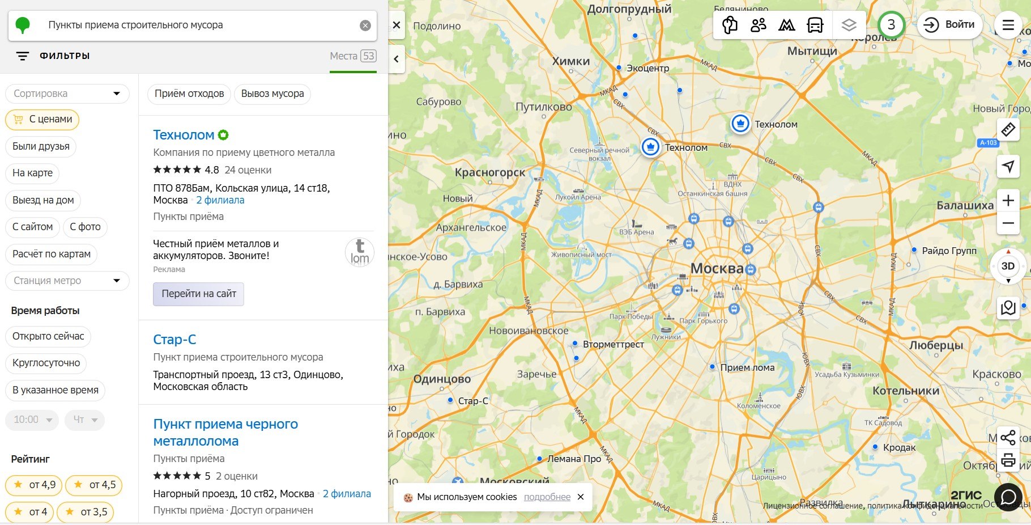Open the Стар-С listing title
Image resolution: width=1031 pixels, height=525 pixels.
point(174,340)
